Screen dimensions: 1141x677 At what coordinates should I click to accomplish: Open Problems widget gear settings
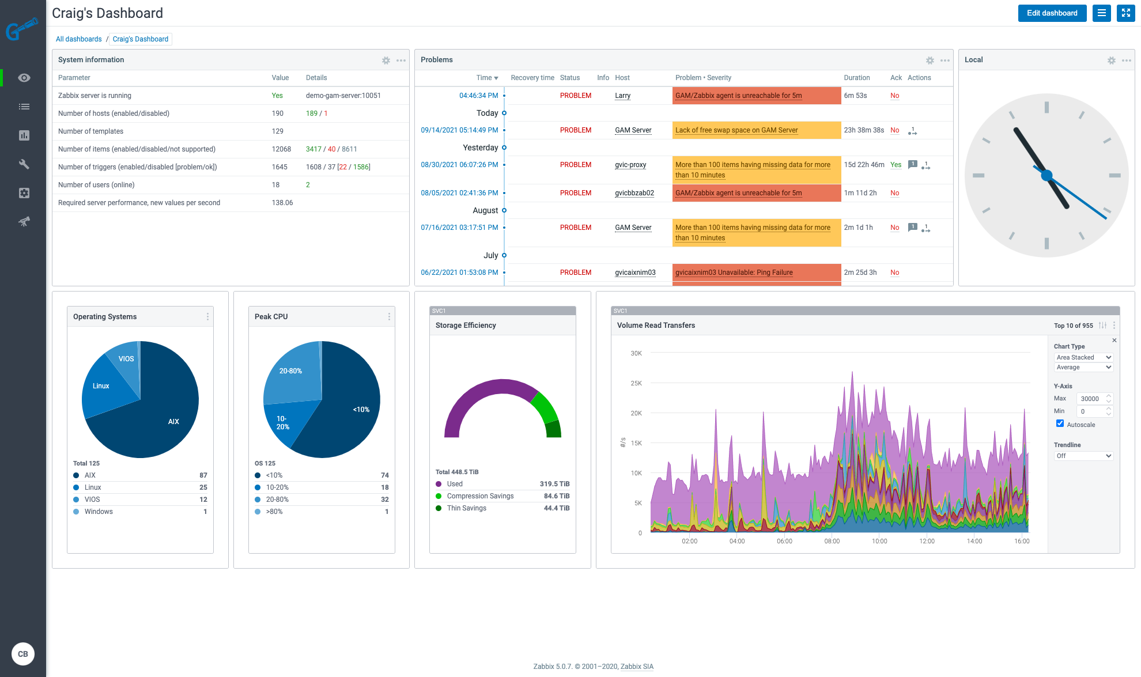930,60
